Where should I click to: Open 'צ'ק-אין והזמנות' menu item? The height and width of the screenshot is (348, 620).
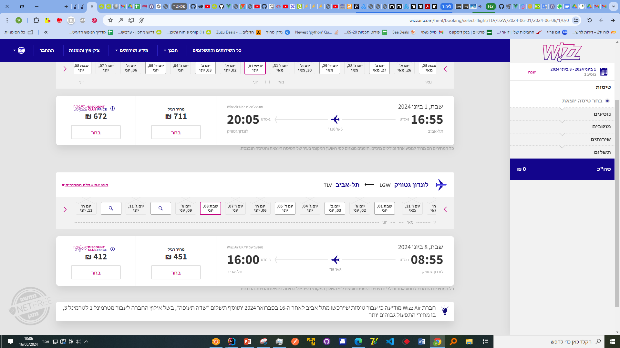click(x=84, y=50)
